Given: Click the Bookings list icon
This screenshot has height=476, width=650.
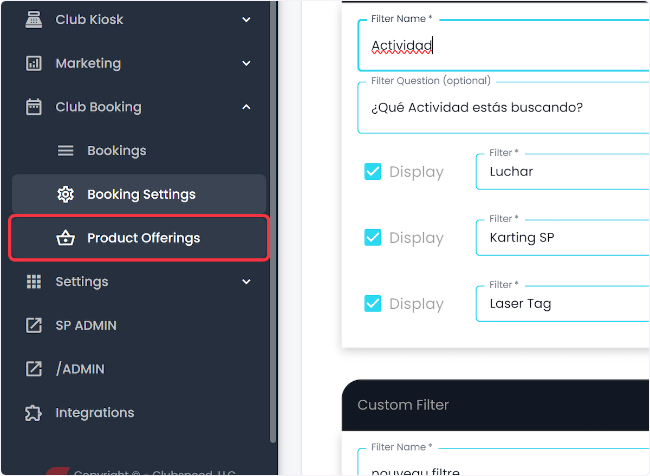Looking at the screenshot, I should pos(66,151).
